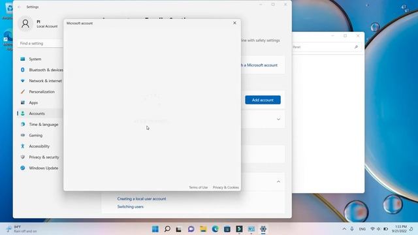Screen dimensions: 418x235
Task: Go back using Settings back arrow
Action: [x=19, y=7]
